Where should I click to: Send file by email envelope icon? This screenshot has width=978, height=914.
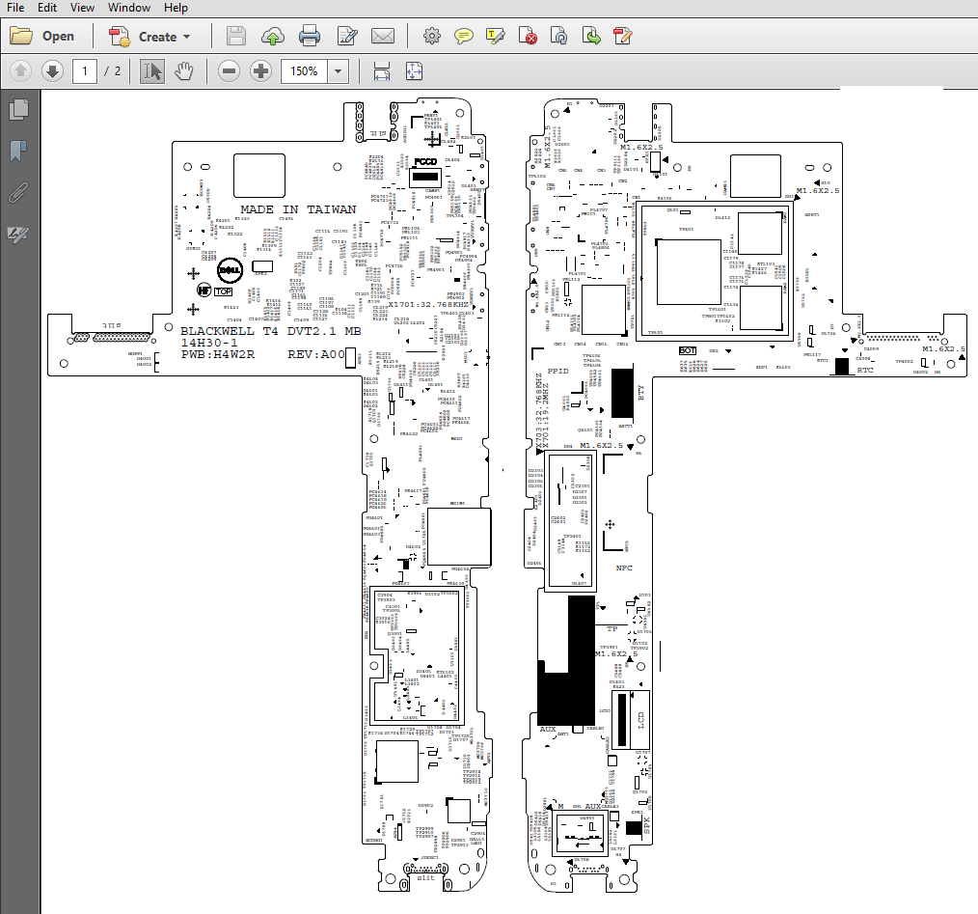pyautogui.click(x=383, y=37)
